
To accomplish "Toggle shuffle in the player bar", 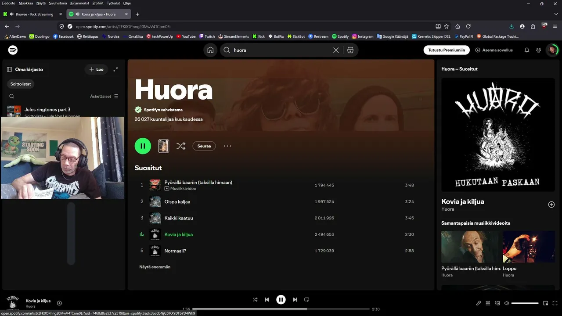I will pos(255,300).
